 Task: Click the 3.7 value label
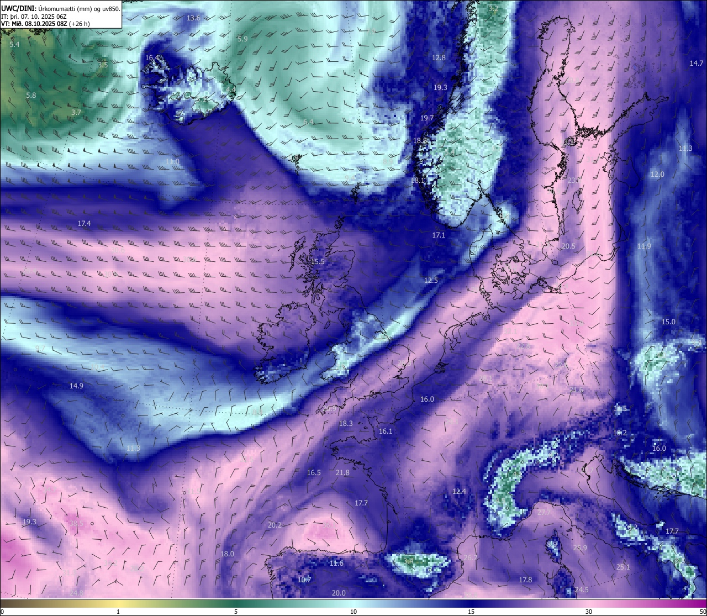click(76, 113)
